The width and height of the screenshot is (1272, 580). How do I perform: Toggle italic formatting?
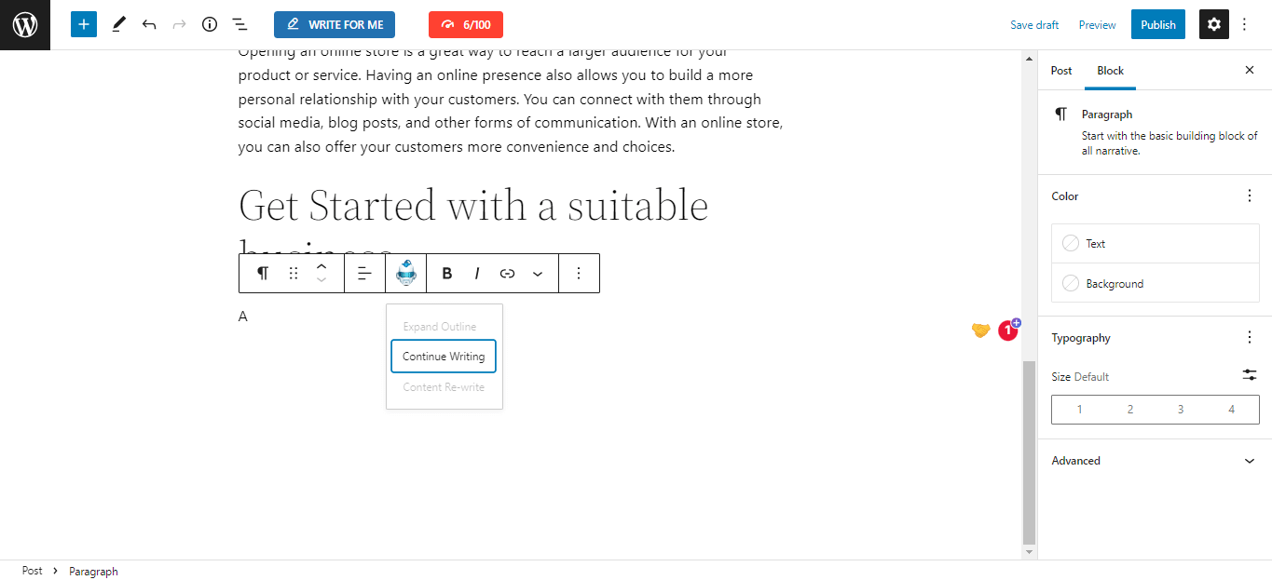pos(477,273)
